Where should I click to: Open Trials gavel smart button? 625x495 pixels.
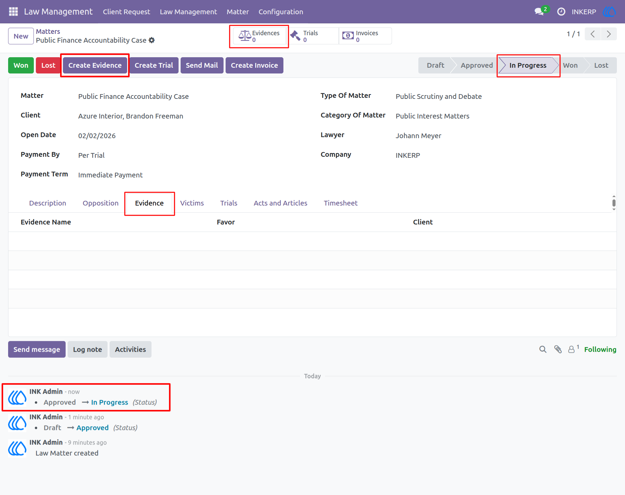[x=312, y=36]
